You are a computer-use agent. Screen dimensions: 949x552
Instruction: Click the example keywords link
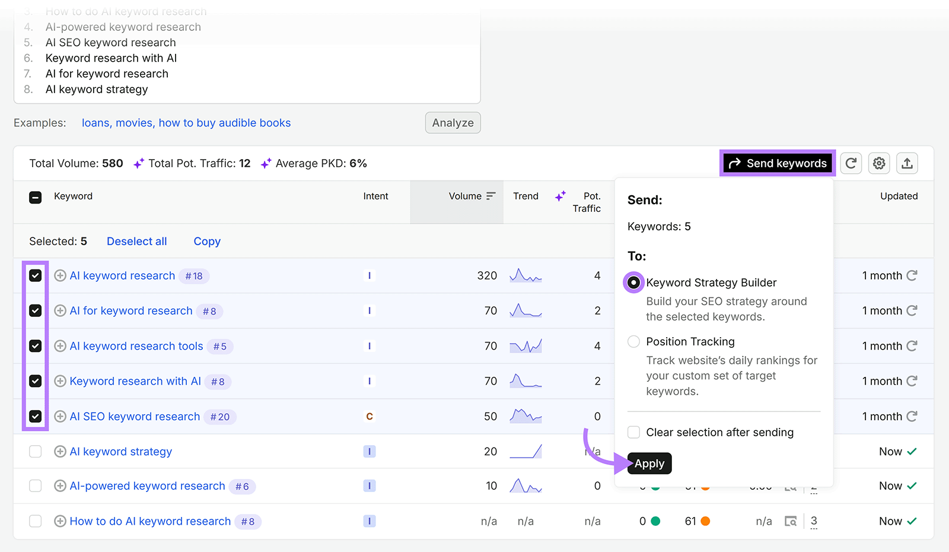coord(186,123)
